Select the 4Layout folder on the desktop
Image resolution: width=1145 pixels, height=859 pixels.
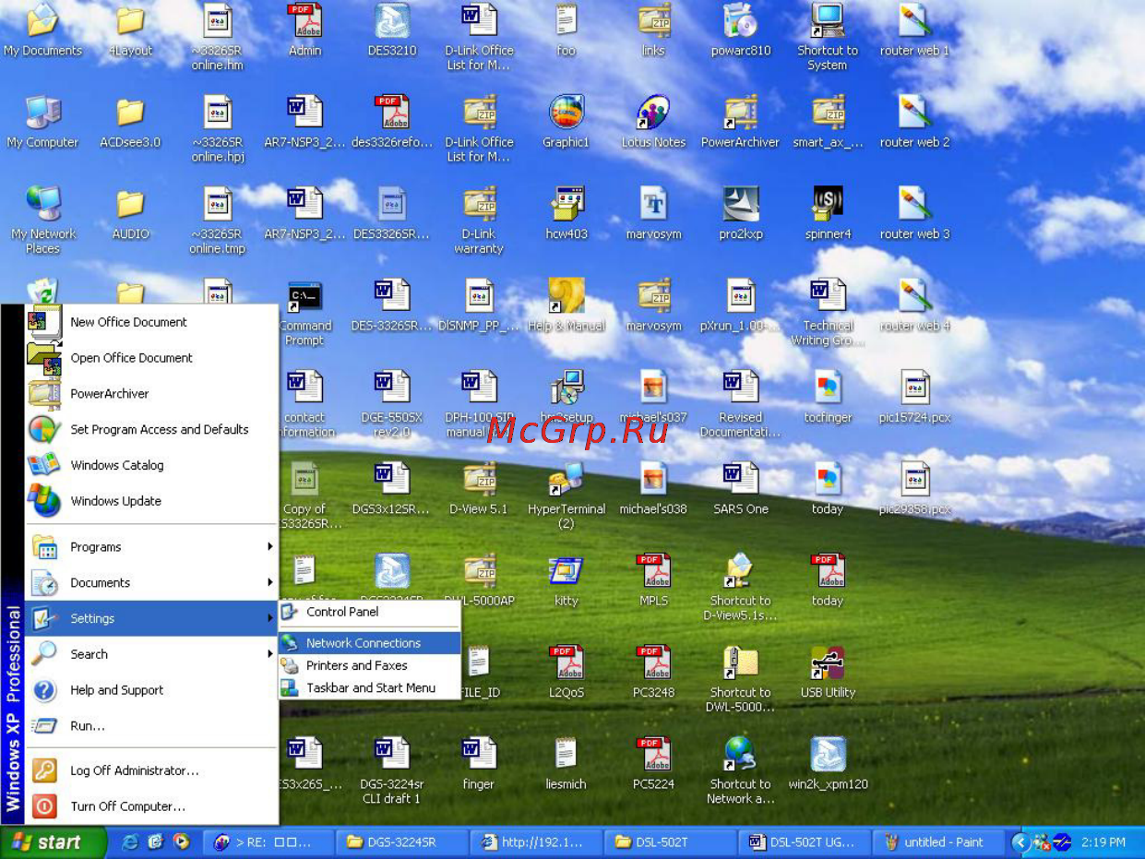click(x=130, y=22)
